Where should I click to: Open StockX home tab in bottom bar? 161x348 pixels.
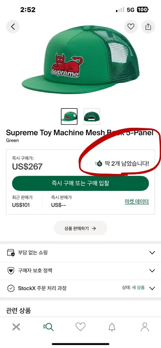[17, 327]
